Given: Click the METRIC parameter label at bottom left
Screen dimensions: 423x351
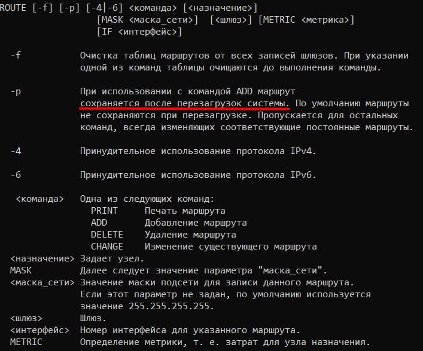Looking at the screenshot, I should tap(26, 342).
